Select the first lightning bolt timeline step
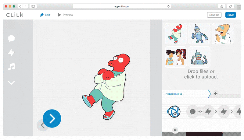Screen dimensions: 244x140 coord(208,111)
